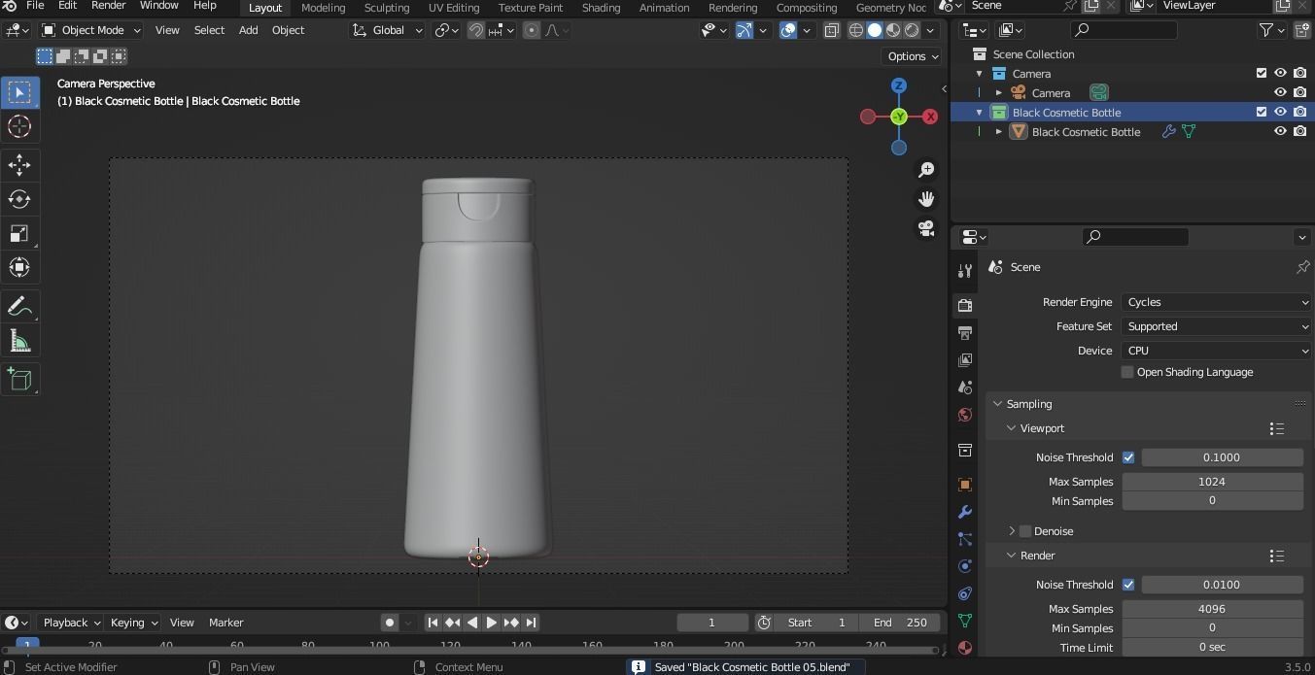Switch to wireframe viewport shading
The width and height of the screenshot is (1315, 675).
pos(856,30)
